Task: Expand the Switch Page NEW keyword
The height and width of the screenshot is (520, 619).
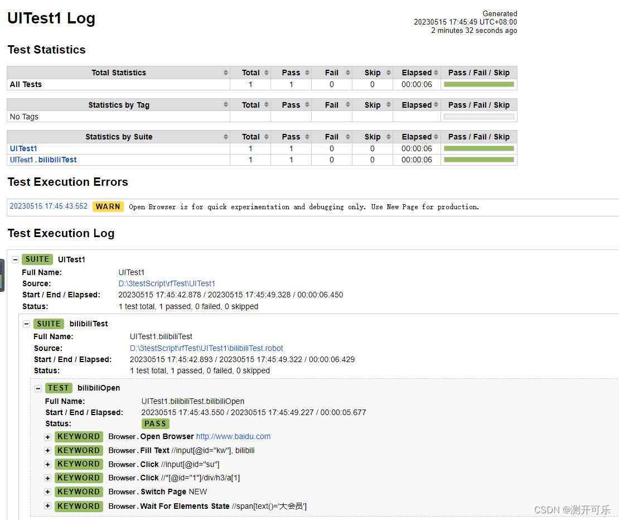Action: [48, 492]
